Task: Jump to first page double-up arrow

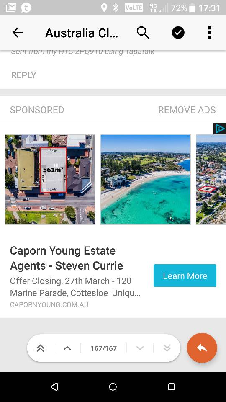Action: click(x=40, y=348)
